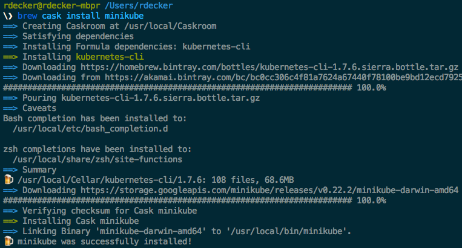Viewport: 462px width, 248px height.
Task: Click the homebrew.bintray.com bottle download URL
Action: 269,67
